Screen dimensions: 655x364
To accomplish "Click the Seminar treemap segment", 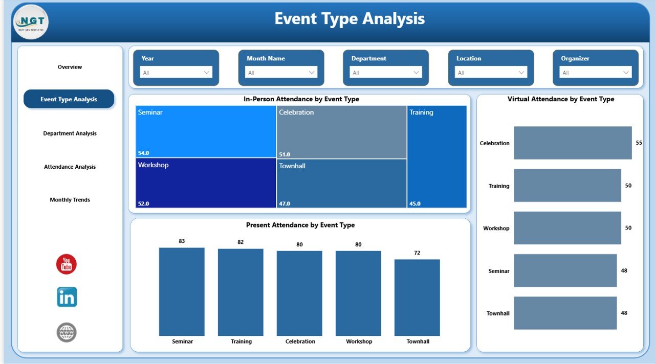I will 205,130.
